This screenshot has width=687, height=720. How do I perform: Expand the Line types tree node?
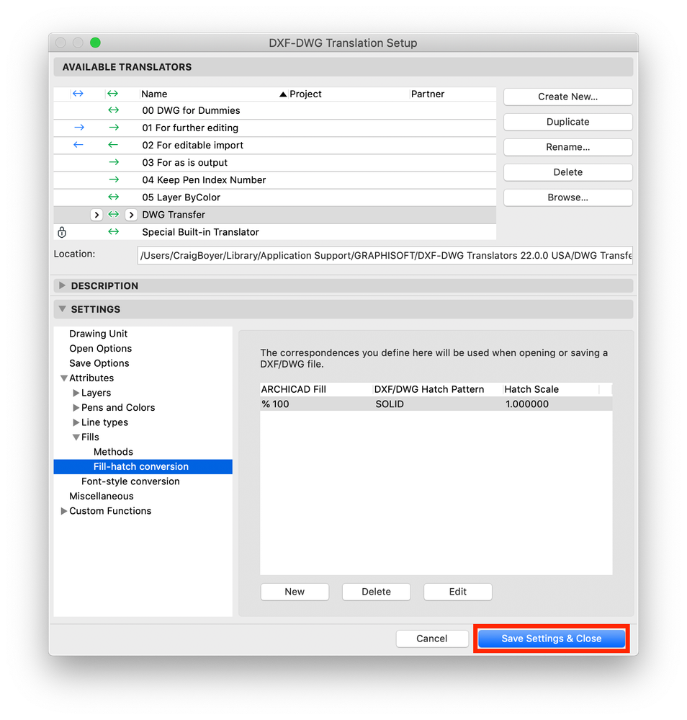76,422
